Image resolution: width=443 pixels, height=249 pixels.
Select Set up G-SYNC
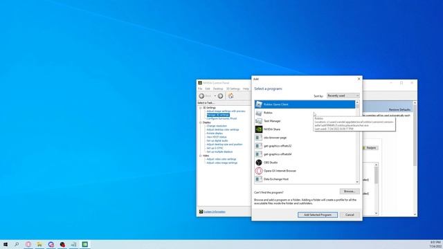coord(215,148)
